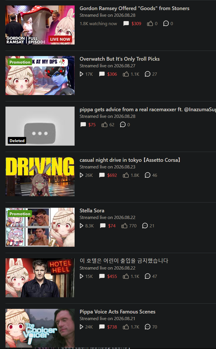Click superchat icon on Gordon Ramsey stream row
The width and height of the screenshot is (216, 349).
[126, 24]
